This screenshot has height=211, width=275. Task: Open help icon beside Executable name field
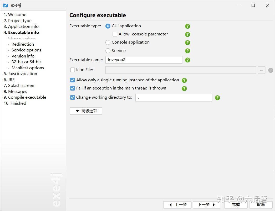187,60
